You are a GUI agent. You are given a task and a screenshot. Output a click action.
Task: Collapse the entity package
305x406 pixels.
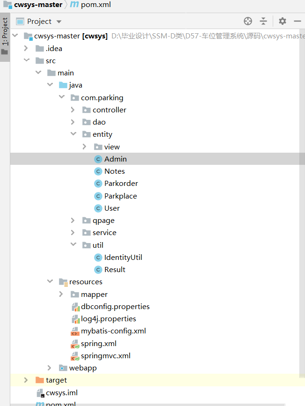coord(73,134)
